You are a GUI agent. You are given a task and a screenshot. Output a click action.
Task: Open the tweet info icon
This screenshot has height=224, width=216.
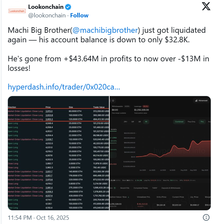point(206,217)
